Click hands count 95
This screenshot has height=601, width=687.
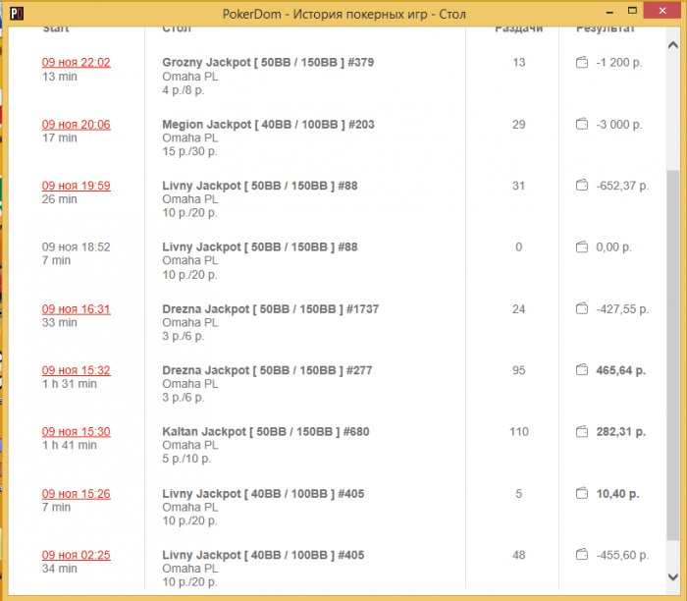click(x=519, y=370)
